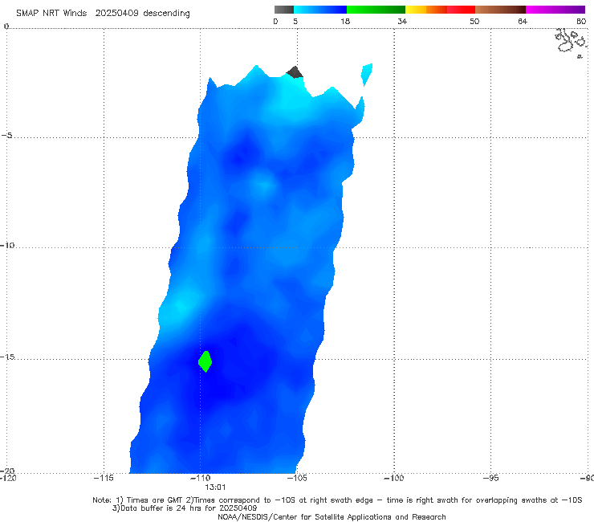
Task: Click the 'NOAA/NESDIS/Center for Satellite Applications and Research' credit
Action: tap(332, 516)
